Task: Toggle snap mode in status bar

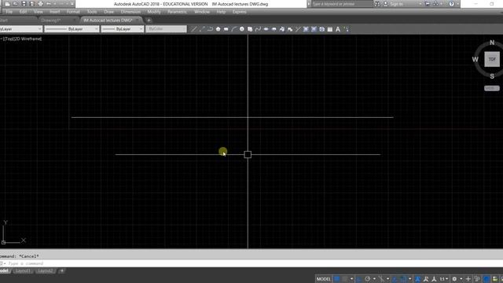Action: [x=345, y=279]
